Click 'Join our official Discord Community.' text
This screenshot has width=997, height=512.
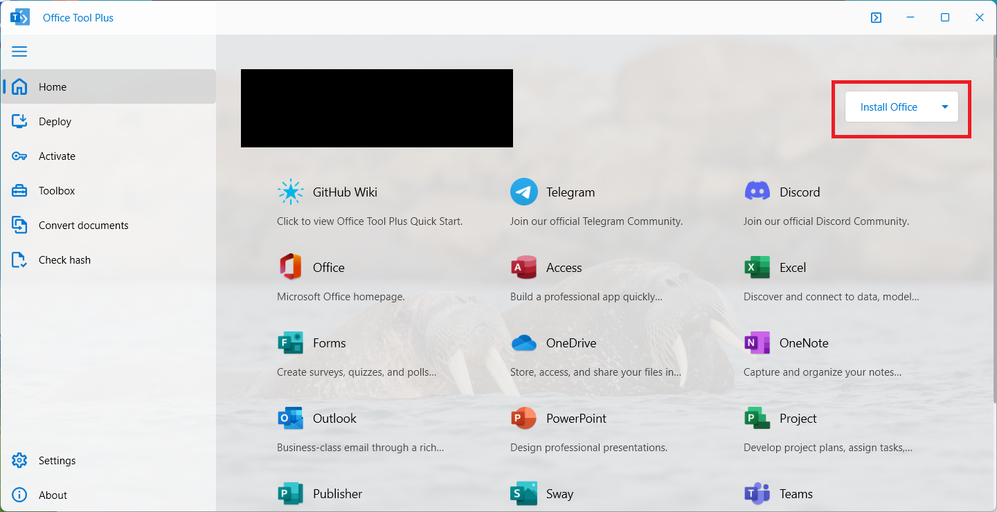click(x=827, y=221)
